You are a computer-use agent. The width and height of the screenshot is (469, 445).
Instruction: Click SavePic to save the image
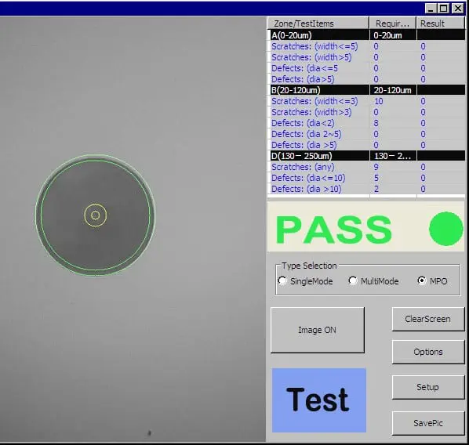click(428, 423)
